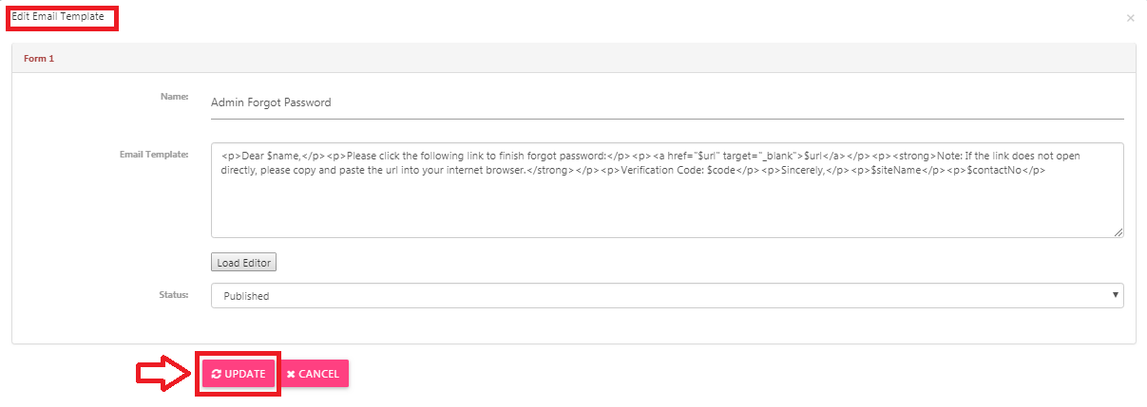
Task: Click the Name label
Action: tap(175, 96)
